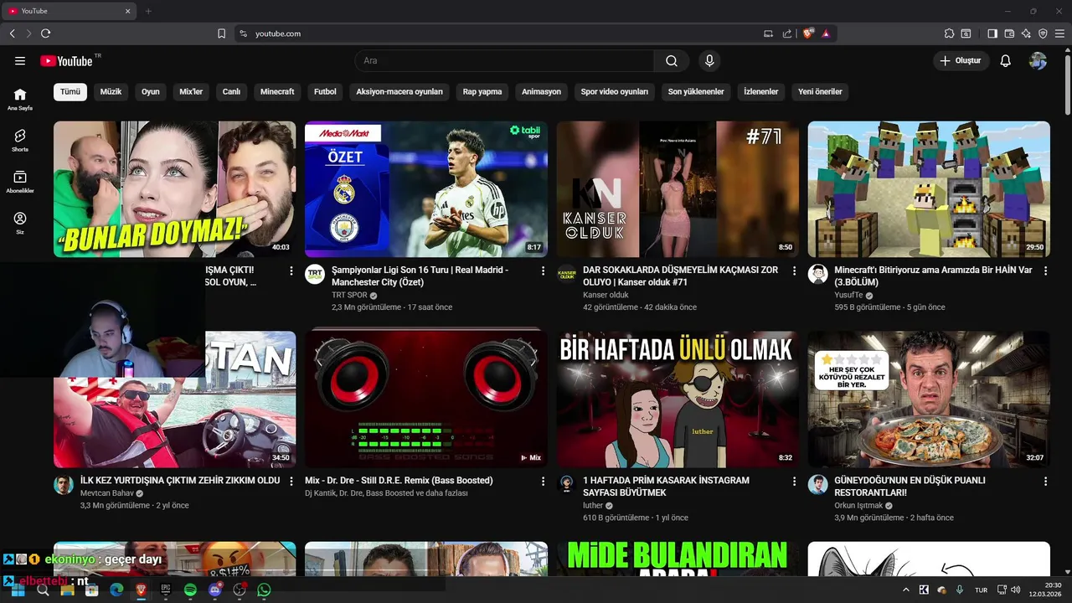The width and height of the screenshot is (1072, 603).
Task: Select the Canlı filter chip
Action: (231, 91)
